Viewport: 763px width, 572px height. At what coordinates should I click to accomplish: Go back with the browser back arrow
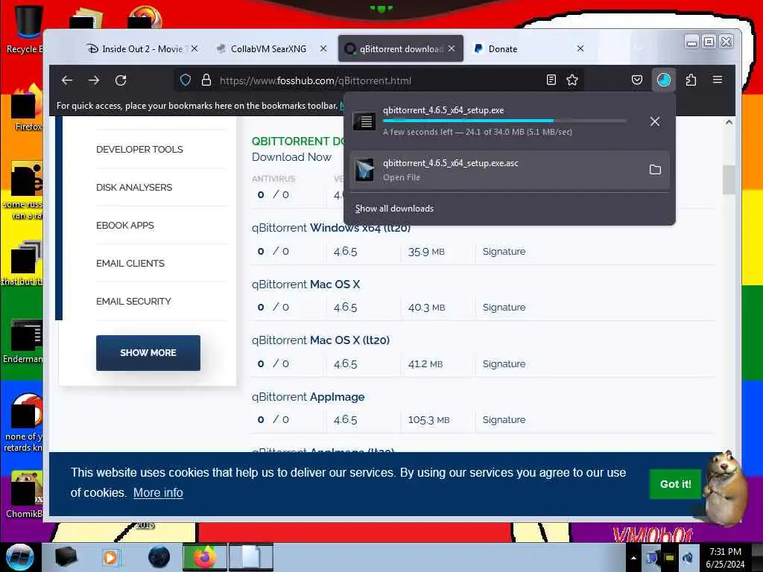67,80
